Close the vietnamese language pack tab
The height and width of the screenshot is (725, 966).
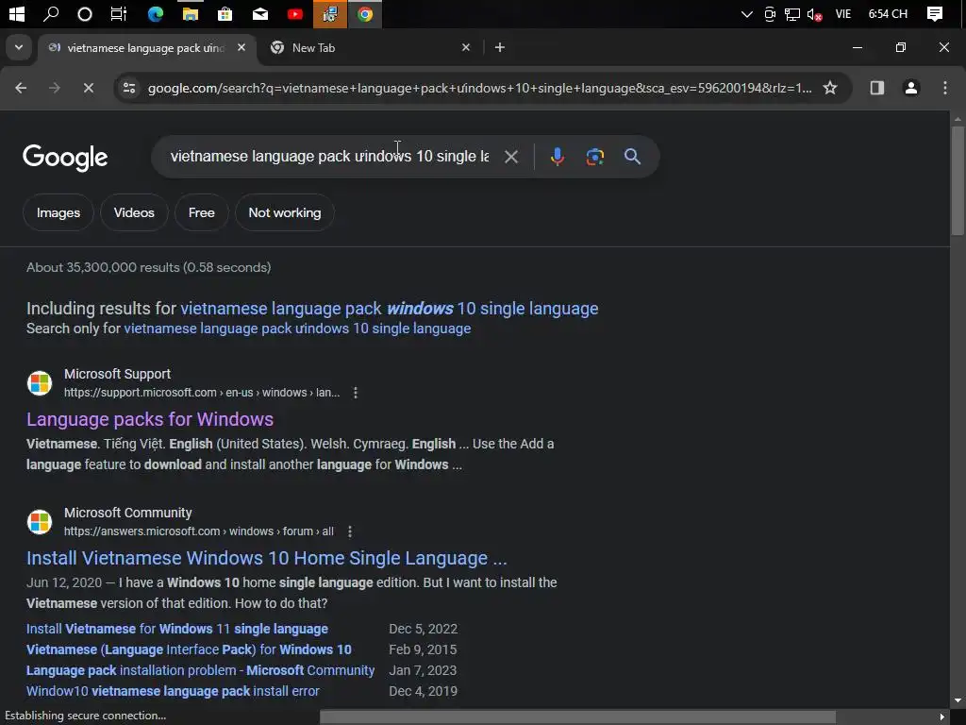pos(241,47)
